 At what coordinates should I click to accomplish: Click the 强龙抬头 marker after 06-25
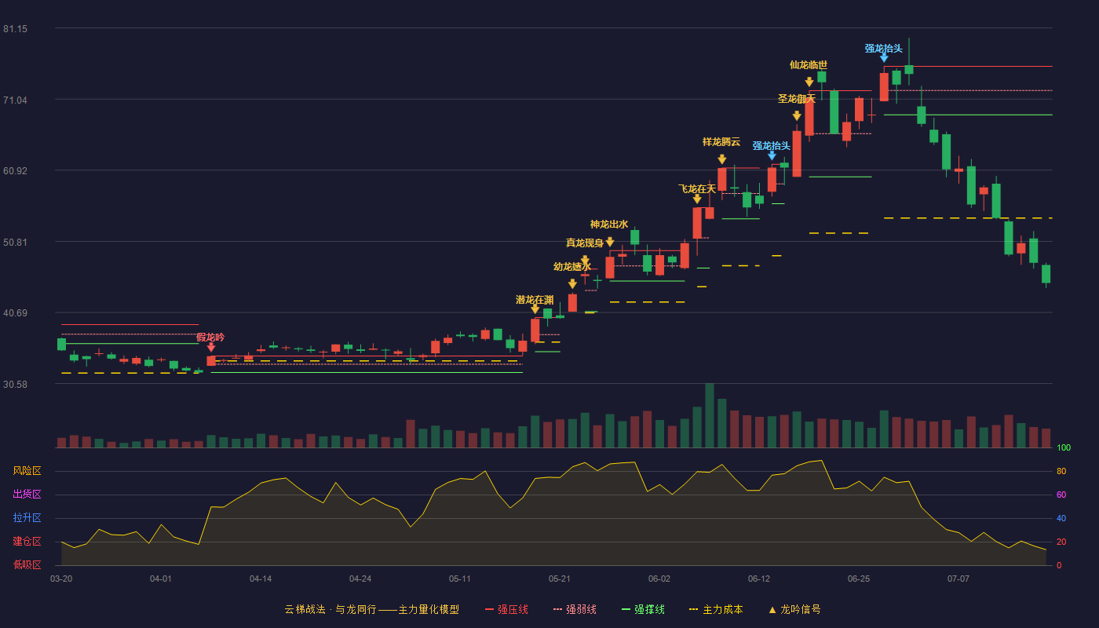coord(884,58)
